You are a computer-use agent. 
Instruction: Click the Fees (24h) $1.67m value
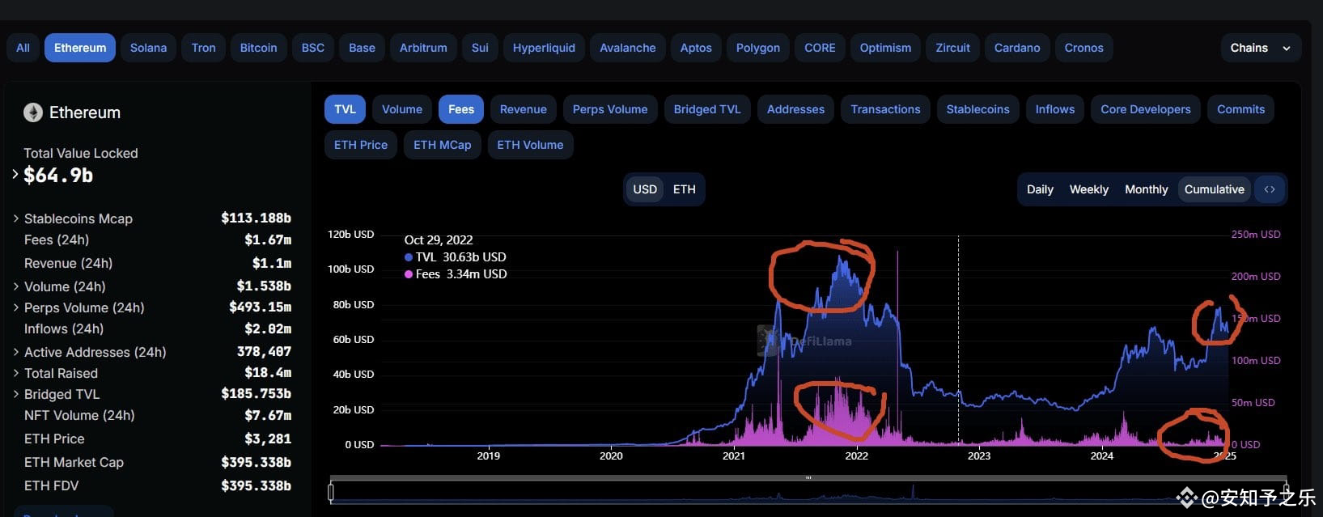pos(268,239)
